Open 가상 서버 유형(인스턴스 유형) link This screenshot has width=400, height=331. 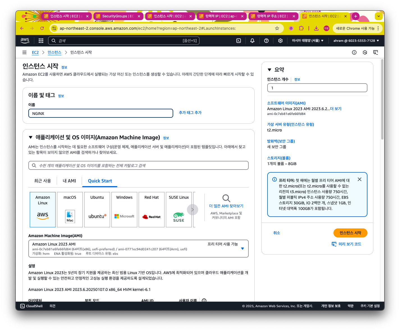tap(291, 124)
